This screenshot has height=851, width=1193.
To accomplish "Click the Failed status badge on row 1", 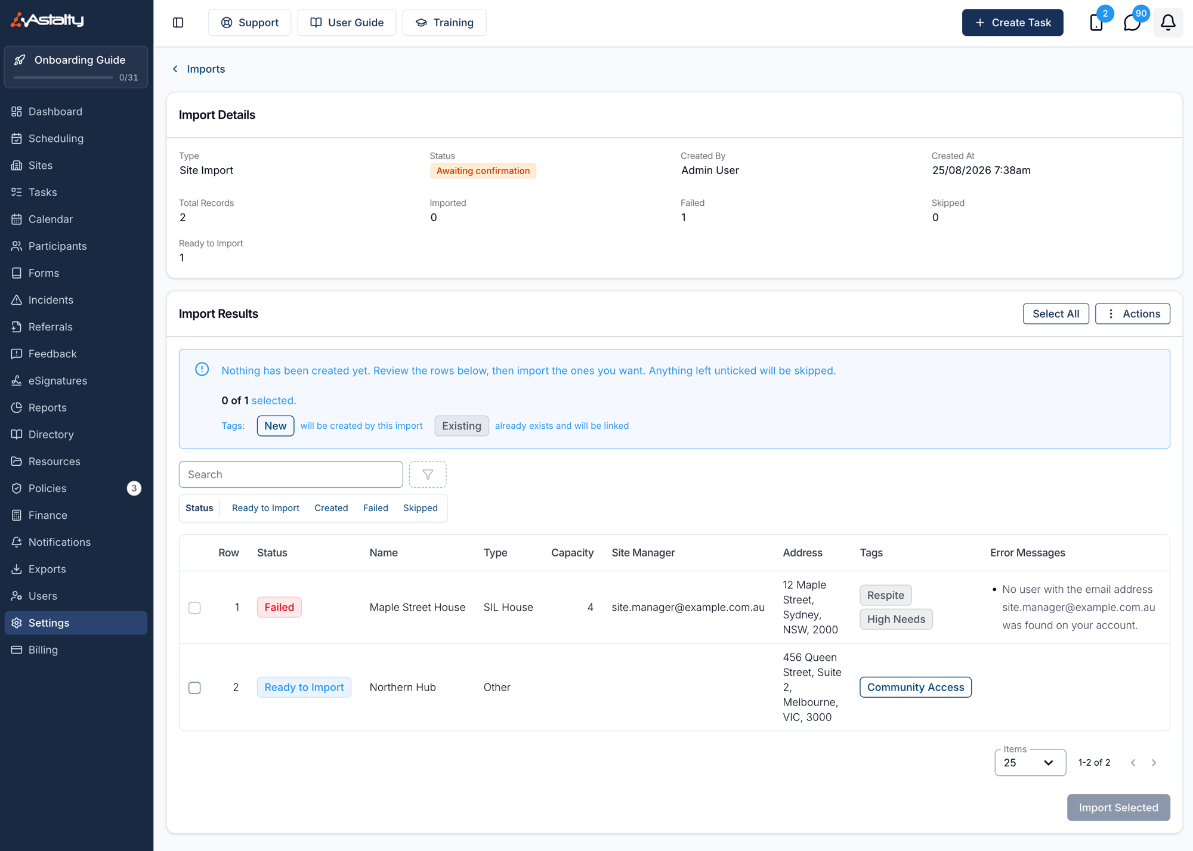I will click(279, 607).
